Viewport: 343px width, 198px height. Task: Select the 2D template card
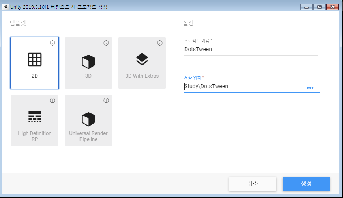pos(35,63)
